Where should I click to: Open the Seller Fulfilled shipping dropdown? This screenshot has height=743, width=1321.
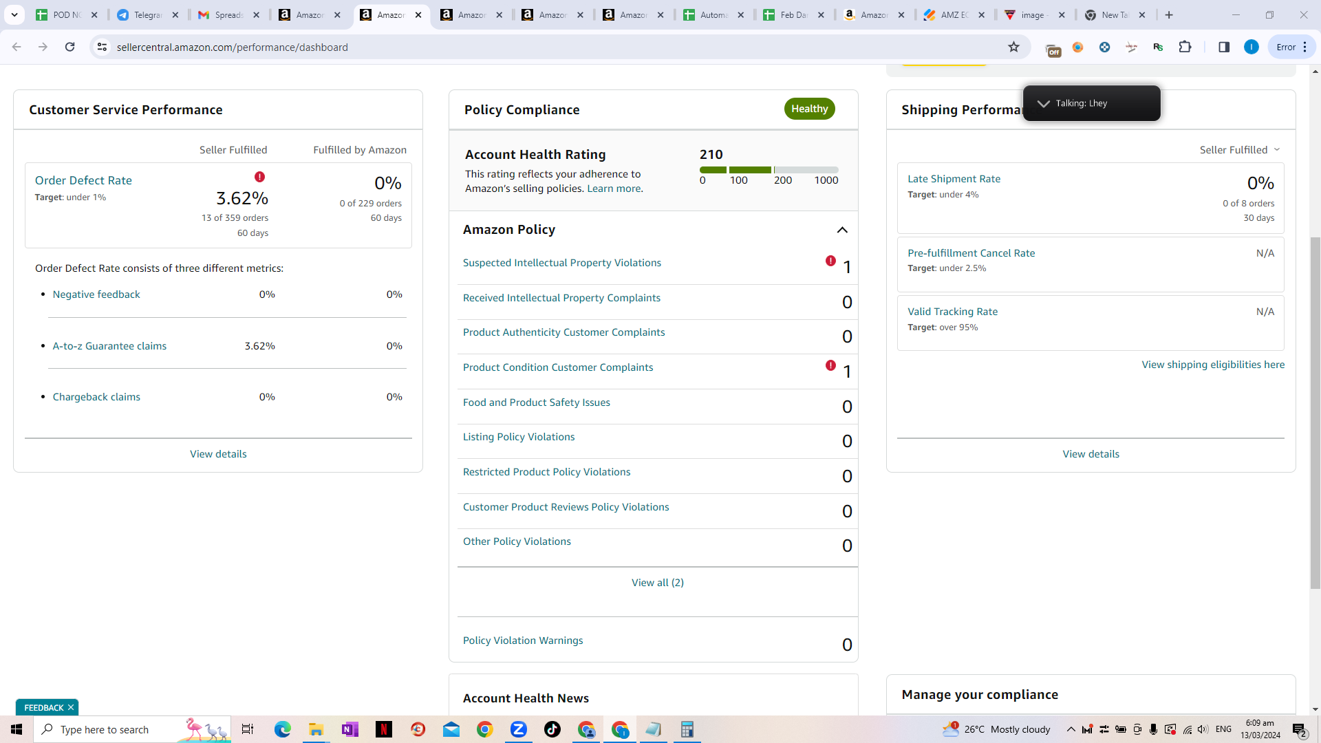[x=1240, y=149]
